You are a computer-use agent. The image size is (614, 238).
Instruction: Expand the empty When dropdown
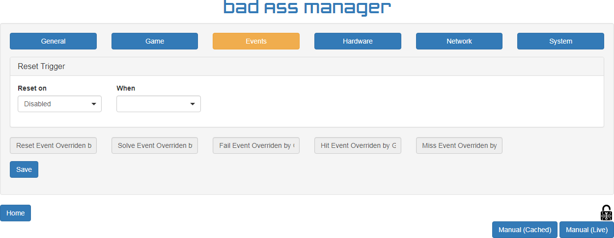pos(158,104)
